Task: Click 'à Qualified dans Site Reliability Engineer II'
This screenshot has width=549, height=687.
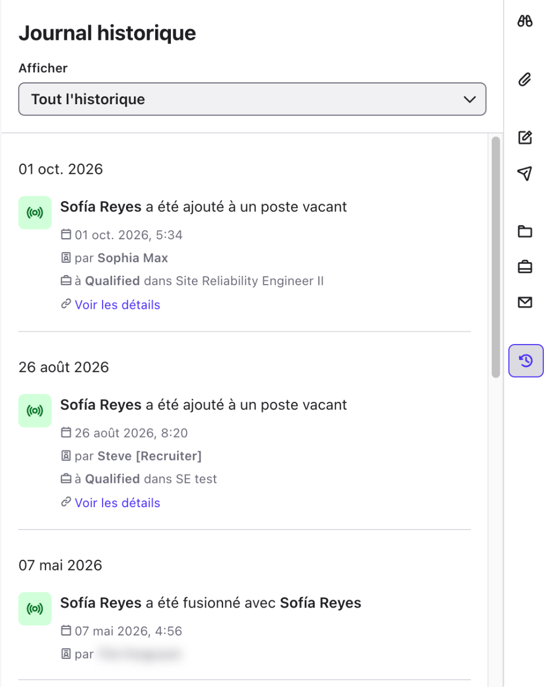Action: [x=199, y=281]
